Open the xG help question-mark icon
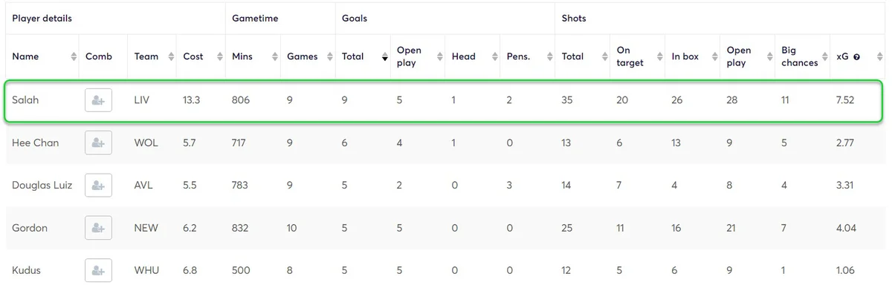 pyautogui.click(x=856, y=57)
